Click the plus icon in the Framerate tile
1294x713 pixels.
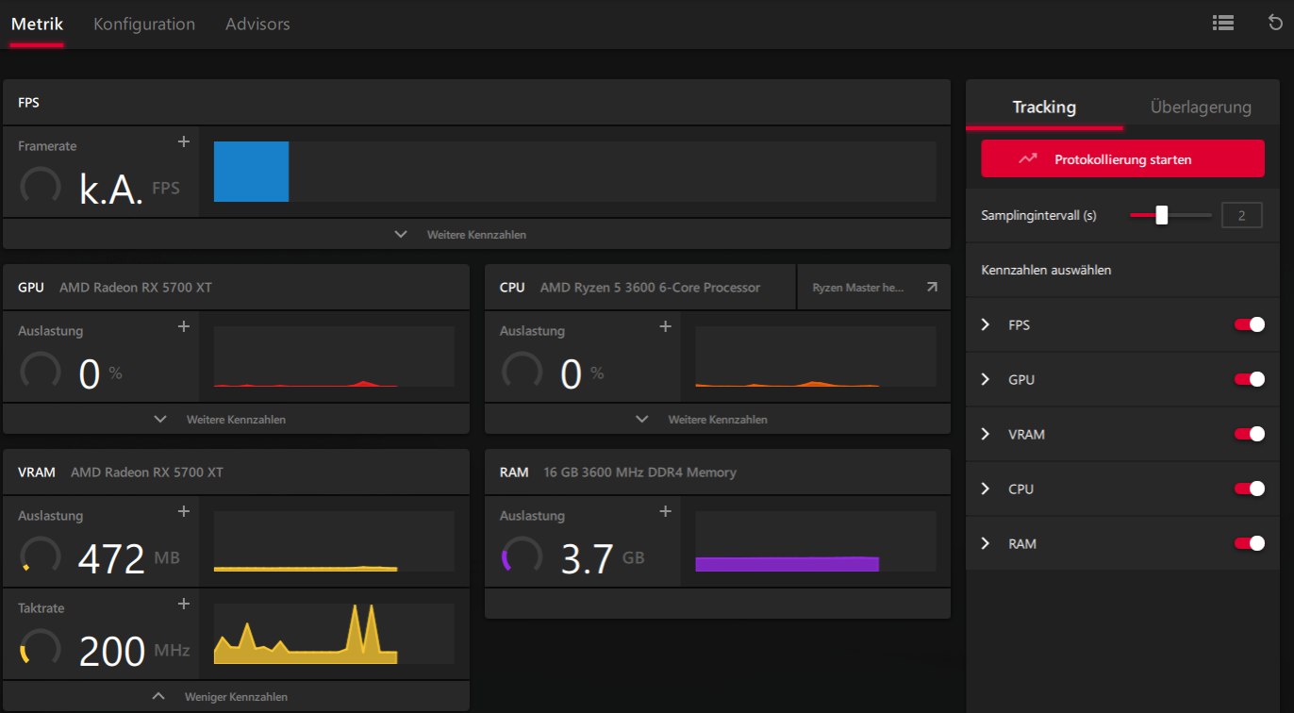(184, 141)
